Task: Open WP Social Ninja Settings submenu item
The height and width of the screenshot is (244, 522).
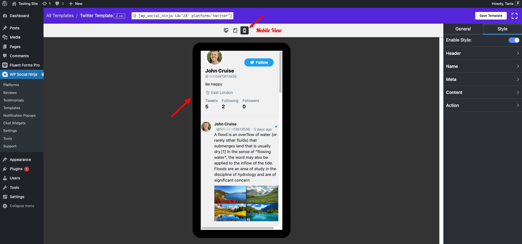Action: (10, 131)
